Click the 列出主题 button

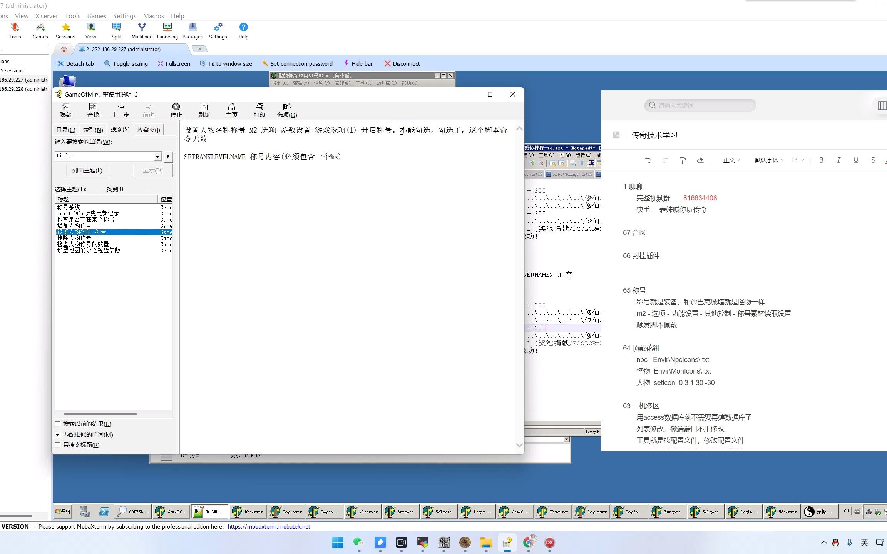point(87,170)
